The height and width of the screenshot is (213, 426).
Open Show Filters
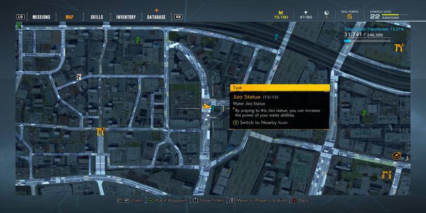(x=212, y=200)
